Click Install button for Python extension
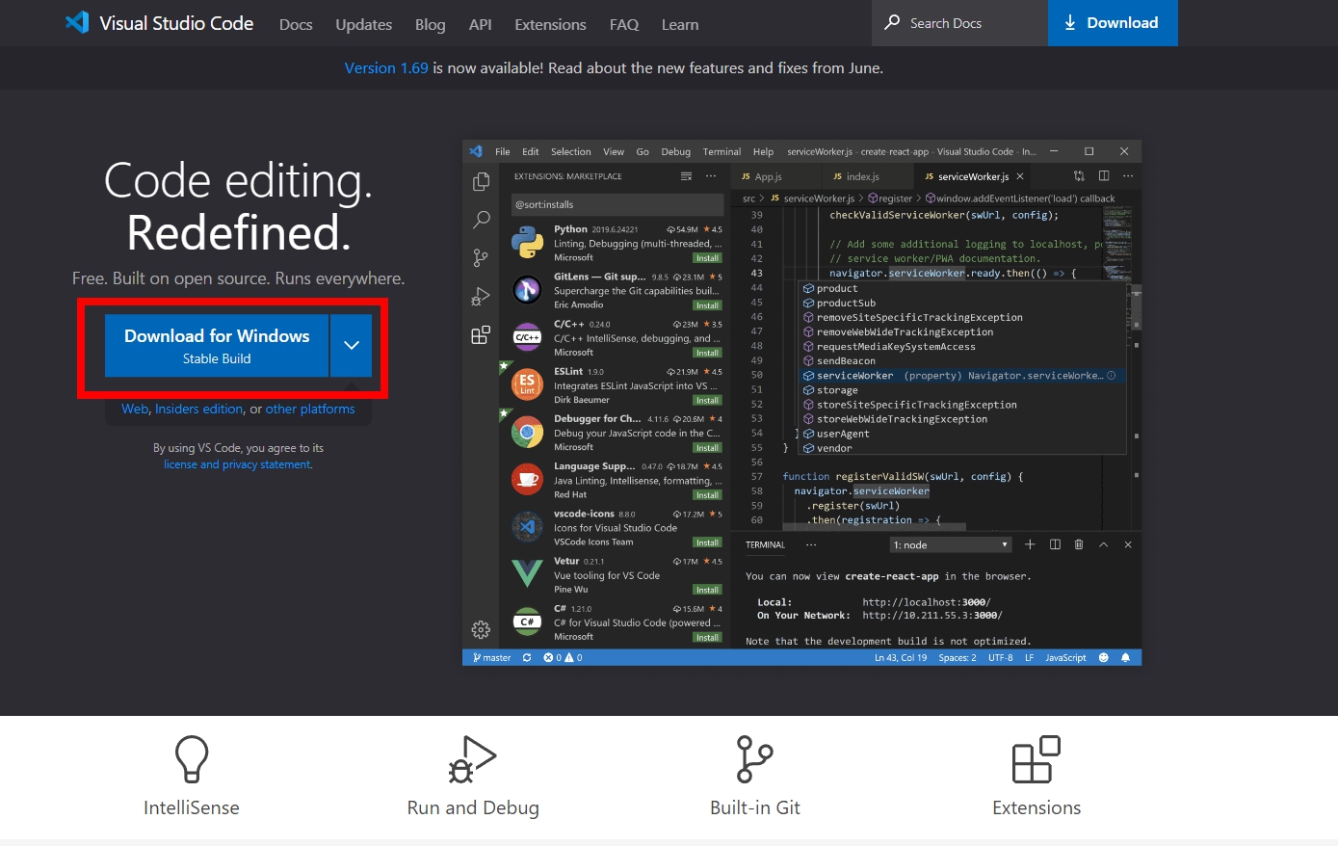This screenshot has width=1338, height=846. pyautogui.click(x=708, y=258)
